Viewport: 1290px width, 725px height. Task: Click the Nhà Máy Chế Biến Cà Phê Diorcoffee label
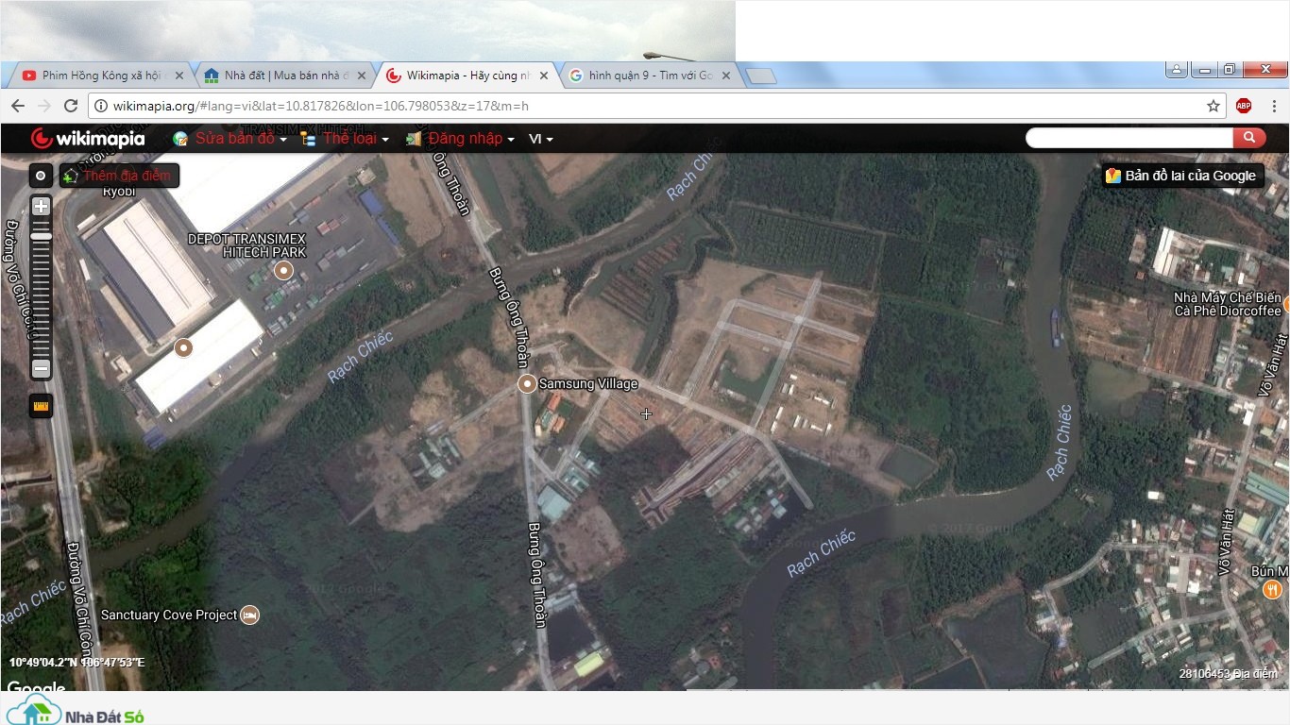coord(1228,304)
